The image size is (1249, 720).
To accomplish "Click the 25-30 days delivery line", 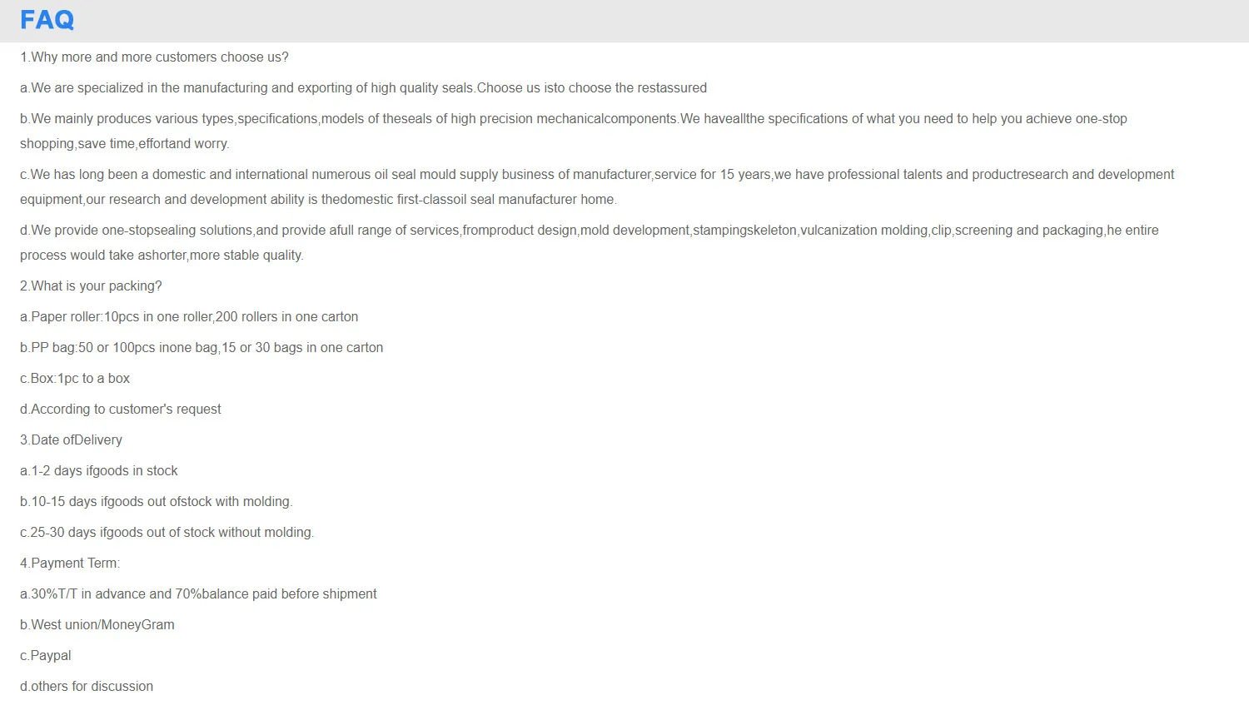I will click(x=167, y=533).
